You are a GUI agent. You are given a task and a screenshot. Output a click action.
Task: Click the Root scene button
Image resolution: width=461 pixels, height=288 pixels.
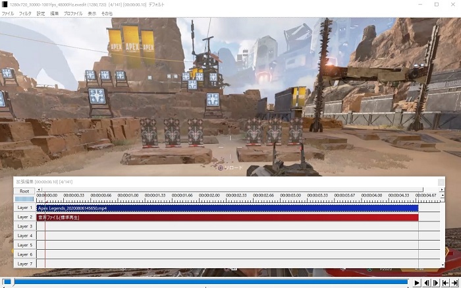click(24, 191)
